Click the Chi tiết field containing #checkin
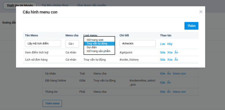Image resolution: width=225 pixels, height=110 pixels. [x=137, y=44]
